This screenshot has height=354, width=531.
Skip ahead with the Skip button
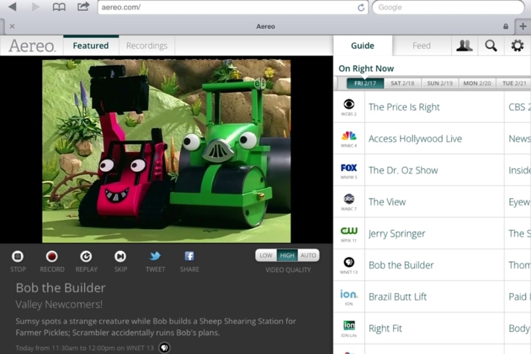[120, 257]
